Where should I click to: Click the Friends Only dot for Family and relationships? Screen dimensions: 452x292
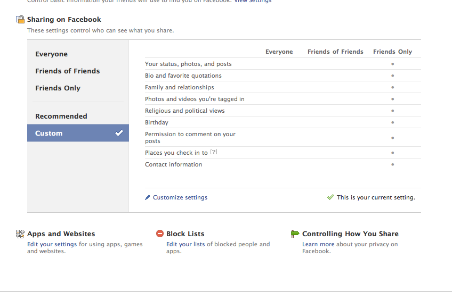click(x=393, y=87)
